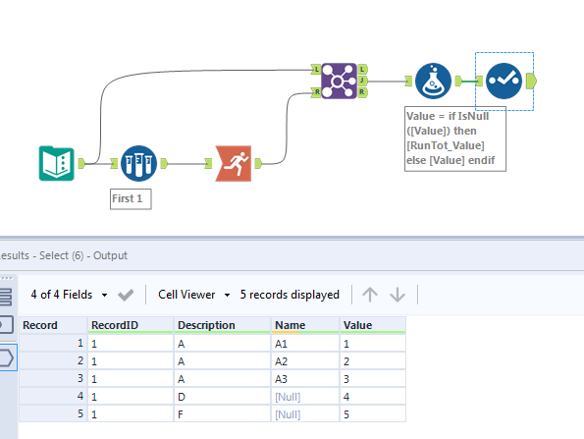Click the Select tool output anchor
The image size is (584, 439).
[531, 81]
